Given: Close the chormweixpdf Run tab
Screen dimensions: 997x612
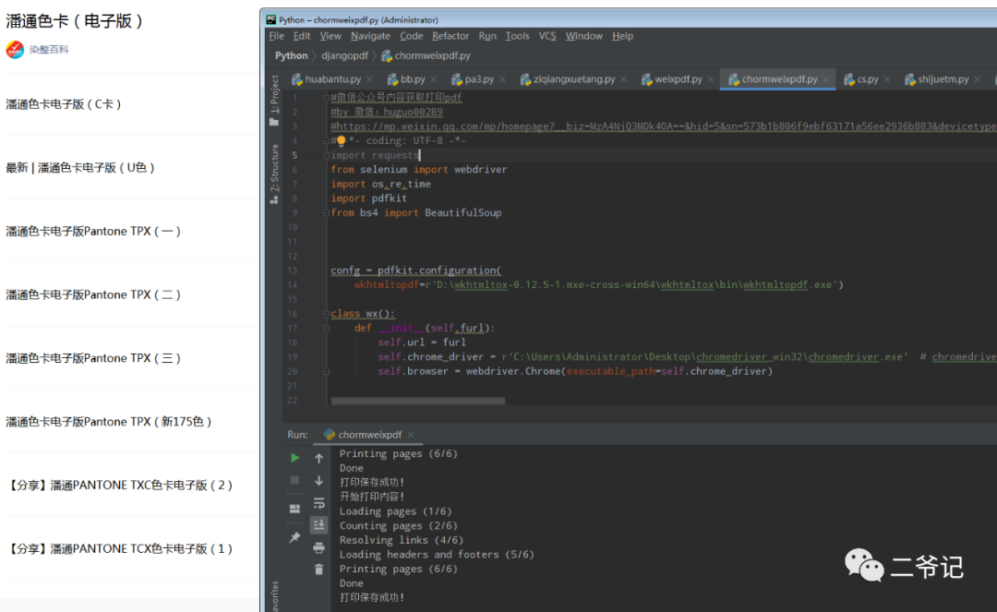Looking at the screenshot, I should (411, 435).
